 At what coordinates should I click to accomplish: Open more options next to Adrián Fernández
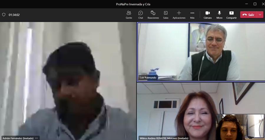pyautogui.click(x=37, y=138)
